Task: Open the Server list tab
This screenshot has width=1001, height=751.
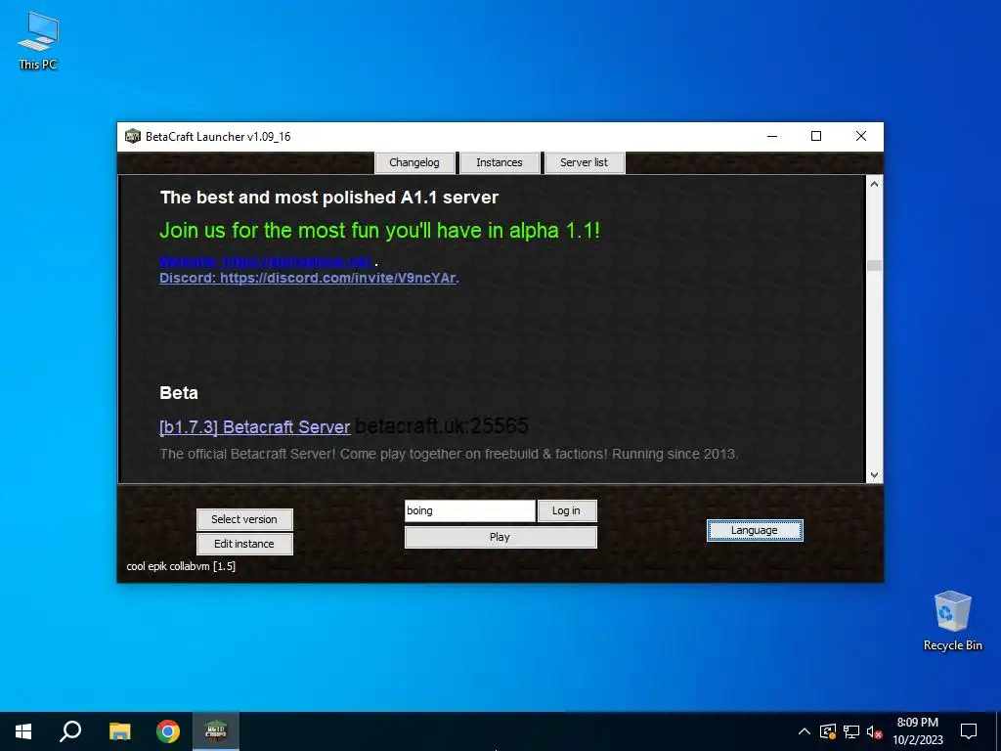Action: click(585, 162)
